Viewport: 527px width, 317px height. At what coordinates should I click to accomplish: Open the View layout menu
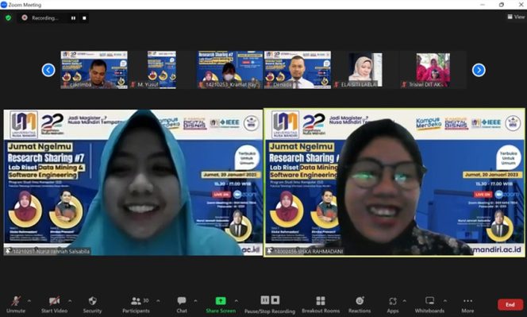(x=516, y=17)
